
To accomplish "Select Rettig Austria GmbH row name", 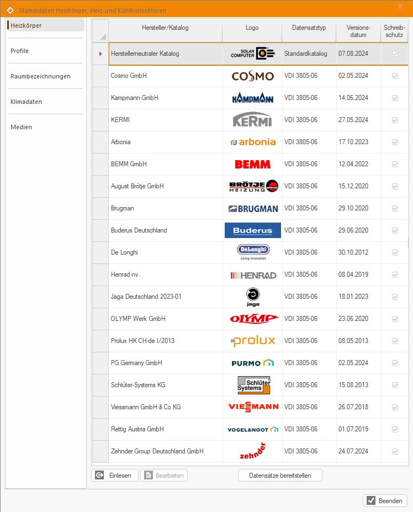I will 137,429.
